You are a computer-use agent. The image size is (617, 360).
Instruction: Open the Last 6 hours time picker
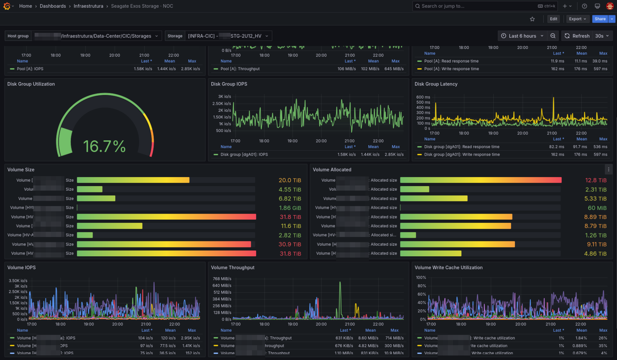pyautogui.click(x=522, y=36)
